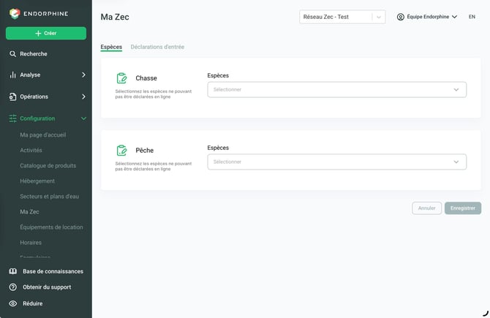Open Horaires configuration
Viewport: 490px width, 318px height.
tap(31, 243)
